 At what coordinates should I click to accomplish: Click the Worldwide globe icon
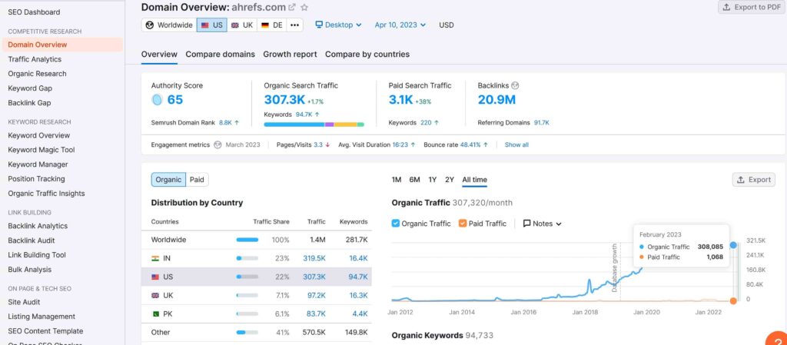[150, 25]
